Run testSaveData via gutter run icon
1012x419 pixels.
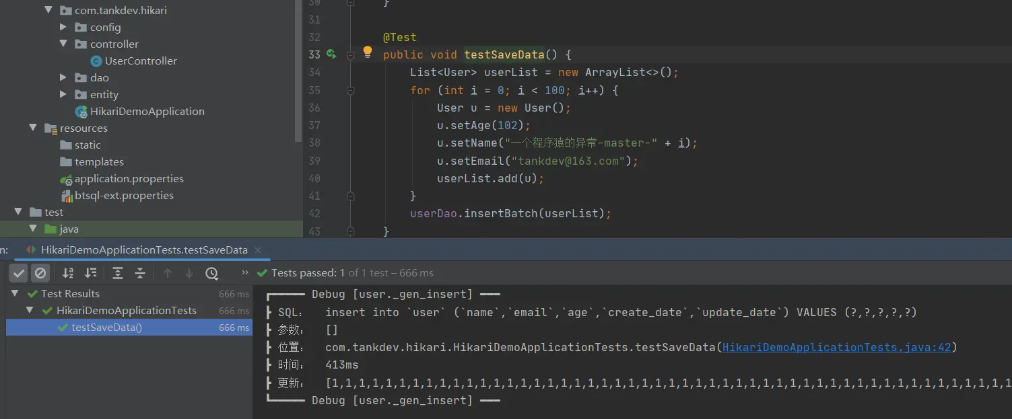(x=331, y=54)
